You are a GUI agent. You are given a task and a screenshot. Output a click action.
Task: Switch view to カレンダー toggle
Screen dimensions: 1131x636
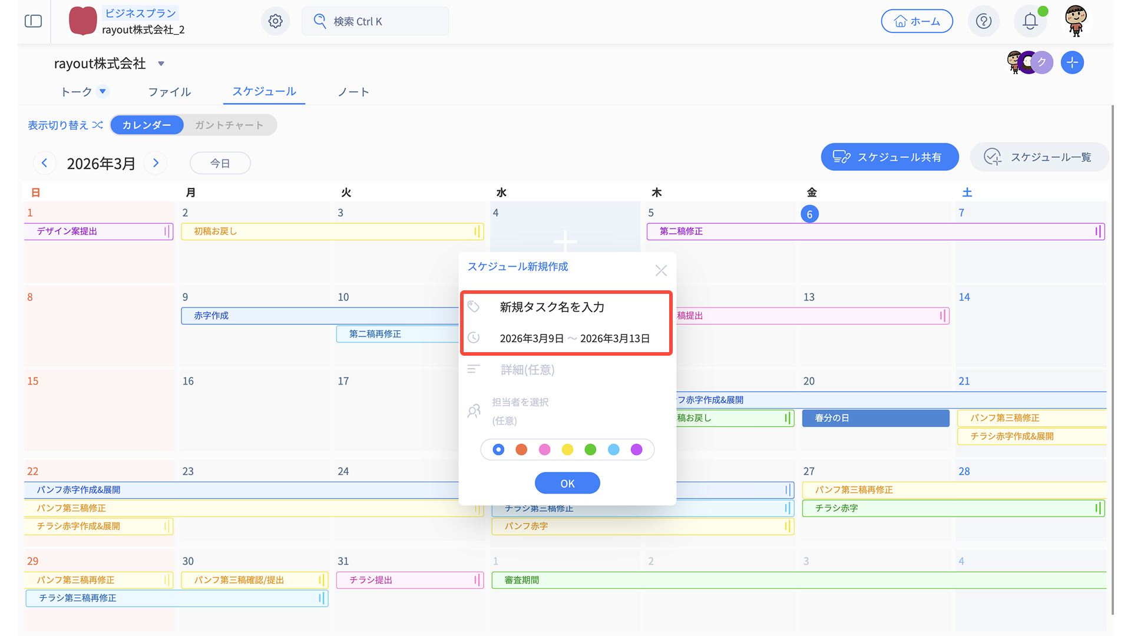[x=147, y=125]
